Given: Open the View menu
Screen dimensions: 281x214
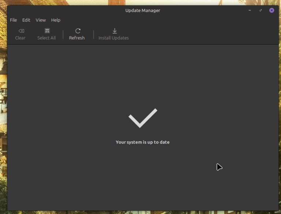Looking at the screenshot, I should 41,20.
